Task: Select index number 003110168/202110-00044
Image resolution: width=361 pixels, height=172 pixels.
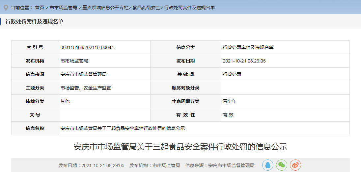Action: pyautogui.click(x=87, y=48)
